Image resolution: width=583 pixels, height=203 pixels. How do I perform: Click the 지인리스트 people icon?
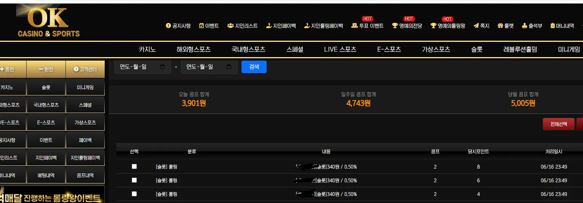point(231,26)
